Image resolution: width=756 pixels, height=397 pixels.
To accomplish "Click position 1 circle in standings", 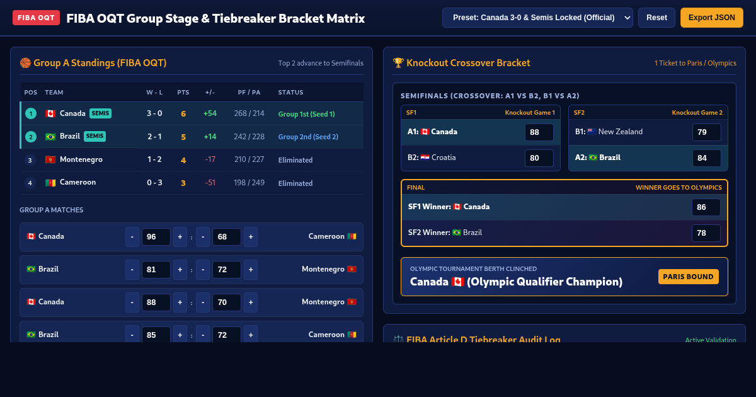I will [x=31, y=113].
